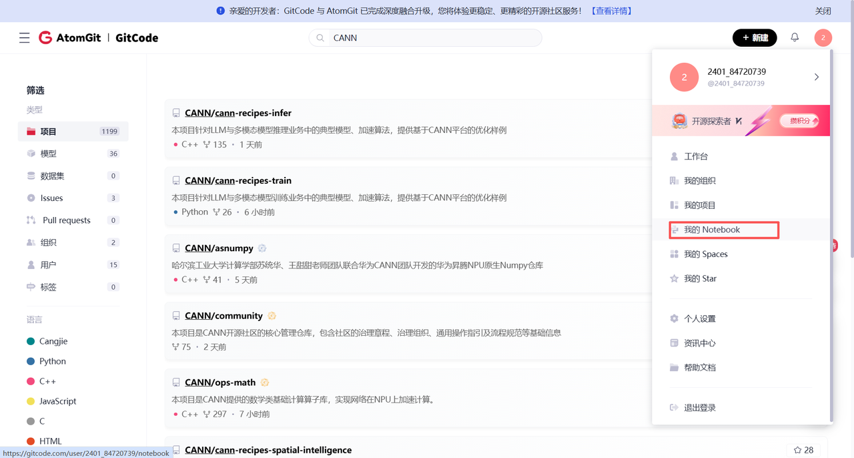Open CANN/cann-recipes-train repository link

[238, 181]
